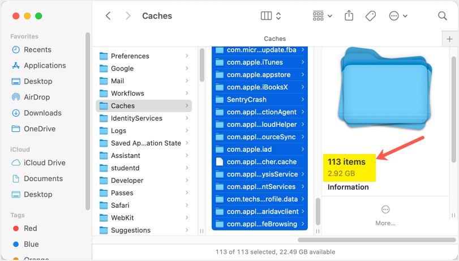Select the SentryCrash folder
Screen dimensions: 459x261
pyautogui.click(x=246, y=100)
